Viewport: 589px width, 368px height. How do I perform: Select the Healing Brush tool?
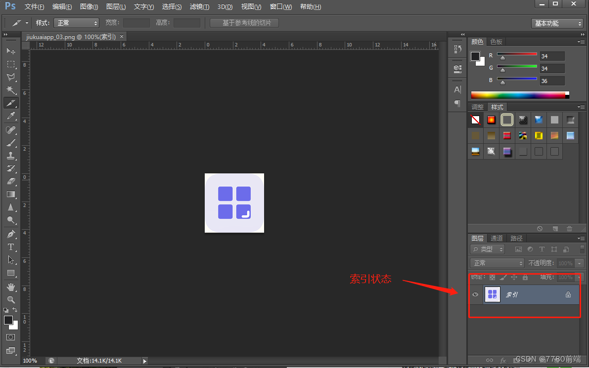pos(11,130)
